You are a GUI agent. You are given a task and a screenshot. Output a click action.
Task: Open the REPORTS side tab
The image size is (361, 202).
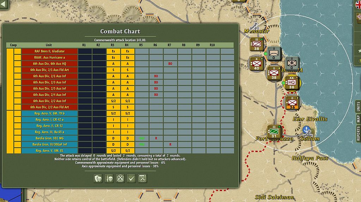[x=358, y=133]
